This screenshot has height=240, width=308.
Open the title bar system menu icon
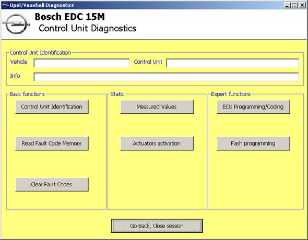[x=5, y=5]
